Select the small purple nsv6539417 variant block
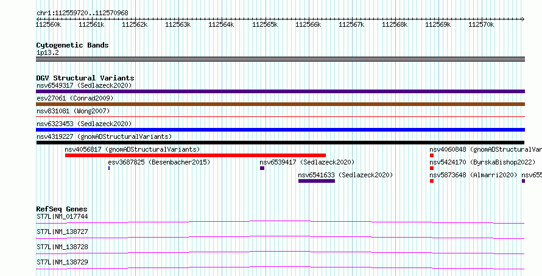The height and width of the screenshot is (276, 542). point(262,168)
